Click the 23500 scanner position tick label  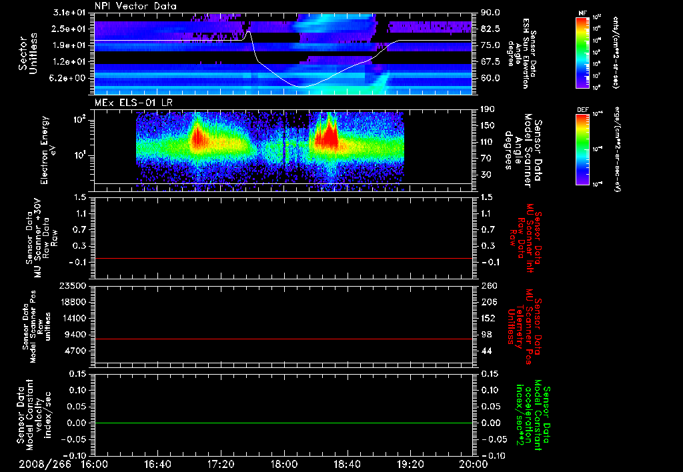(73, 285)
